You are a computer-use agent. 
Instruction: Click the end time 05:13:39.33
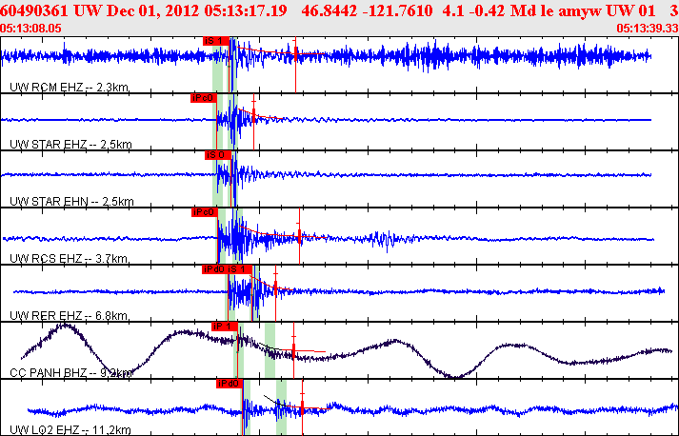[648, 29]
